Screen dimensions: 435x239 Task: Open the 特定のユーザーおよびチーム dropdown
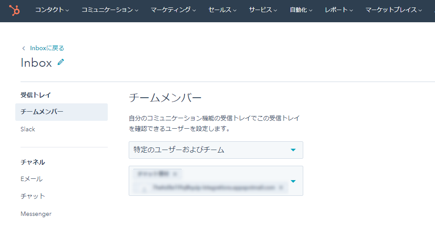216,150
